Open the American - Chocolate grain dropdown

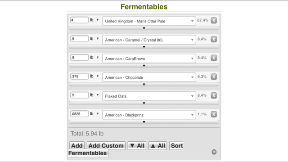tap(149, 77)
